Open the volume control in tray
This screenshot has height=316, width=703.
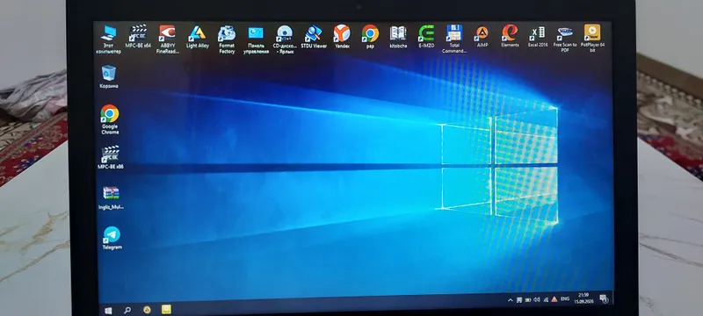pos(537,299)
